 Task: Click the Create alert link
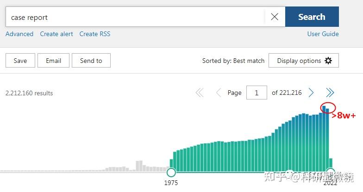coord(56,34)
